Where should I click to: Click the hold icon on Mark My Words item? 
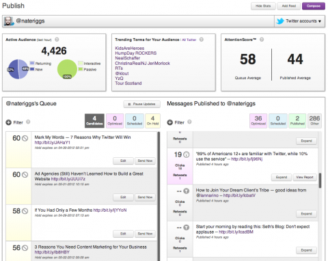click(25, 138)
